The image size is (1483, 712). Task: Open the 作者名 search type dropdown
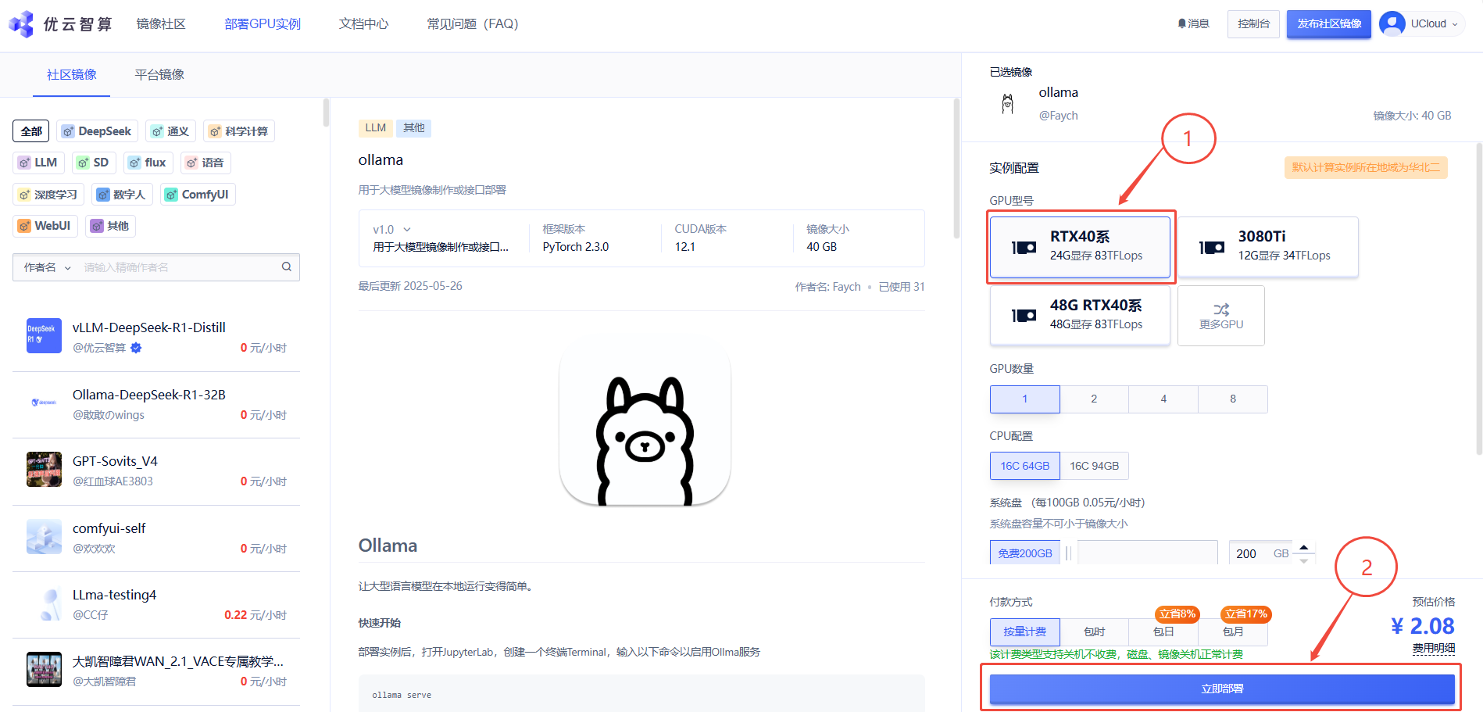[48, 267]
